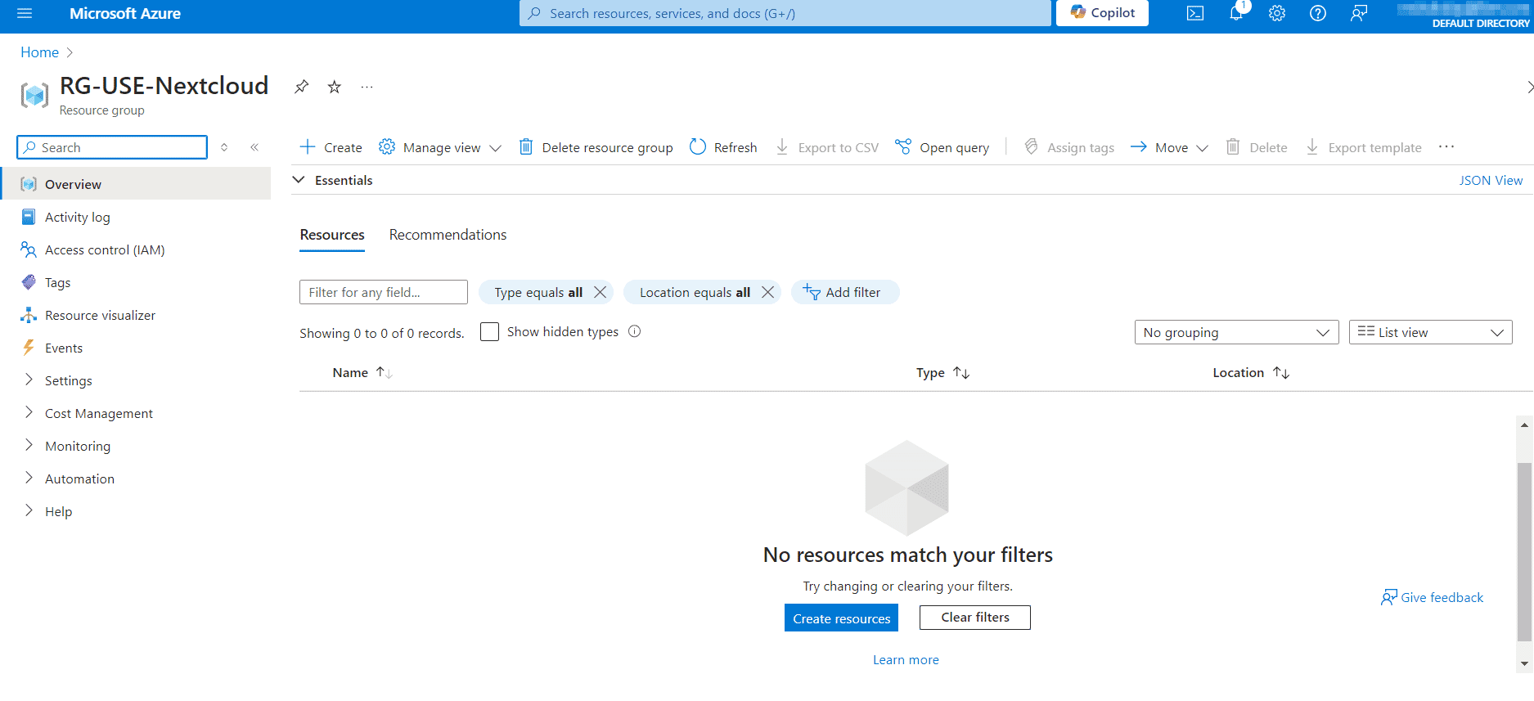
Task: Toggle expand/collapse all sidebar groups
Action: [x=224, y=147]
